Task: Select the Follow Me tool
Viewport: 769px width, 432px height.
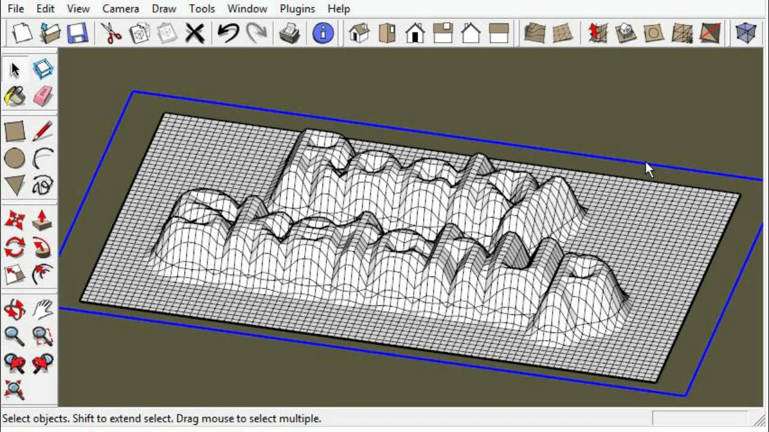Action: tap(43, 247)
